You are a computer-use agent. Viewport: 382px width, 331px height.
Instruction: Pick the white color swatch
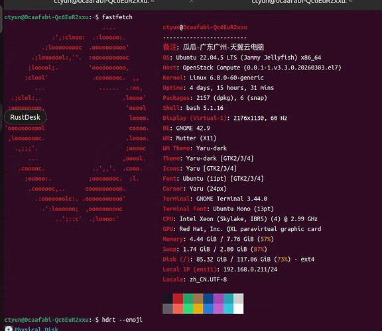click(x=238, y=308)
